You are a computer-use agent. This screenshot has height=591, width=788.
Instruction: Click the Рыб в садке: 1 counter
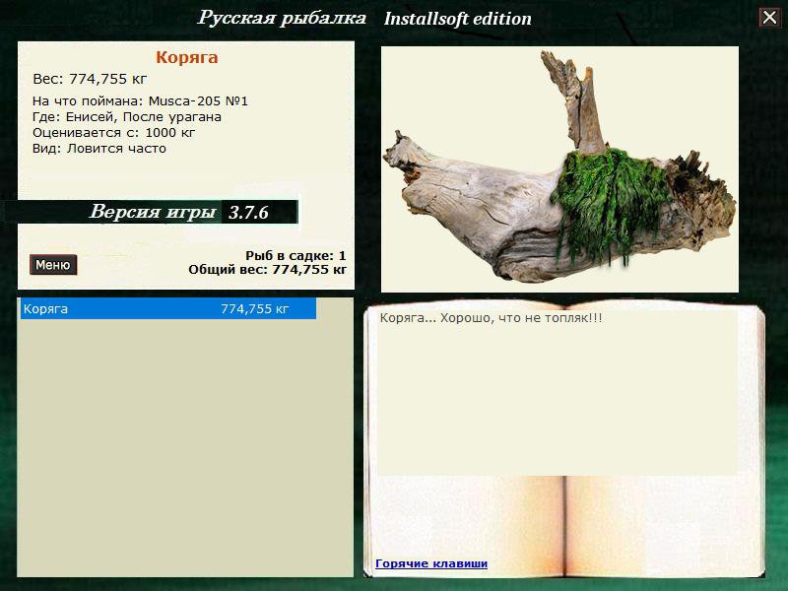click(x=295, y=255)
